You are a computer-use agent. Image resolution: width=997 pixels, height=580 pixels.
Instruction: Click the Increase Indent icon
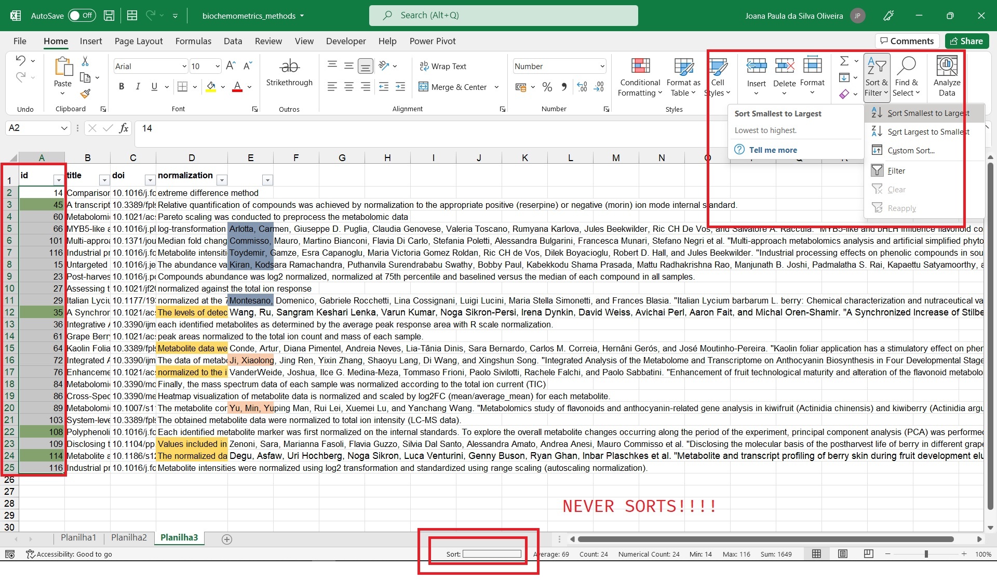400,87
